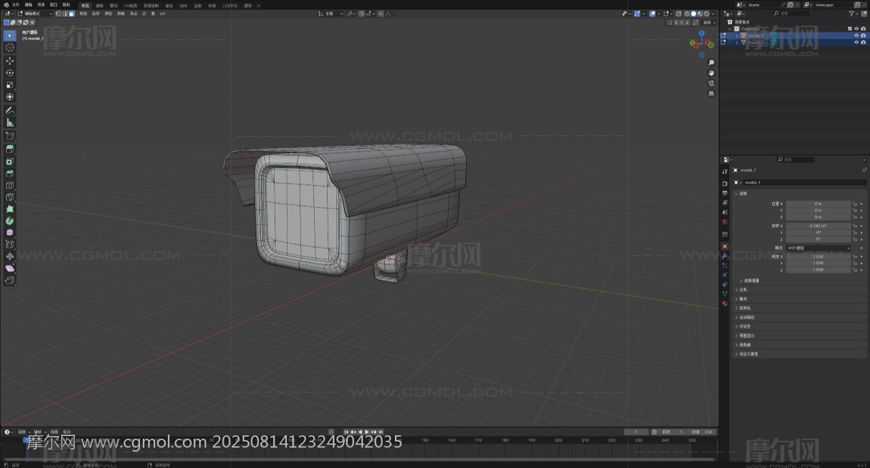Open the Tool properties tab icon
This screenshot has width=870, height=468.
point(725,171)
